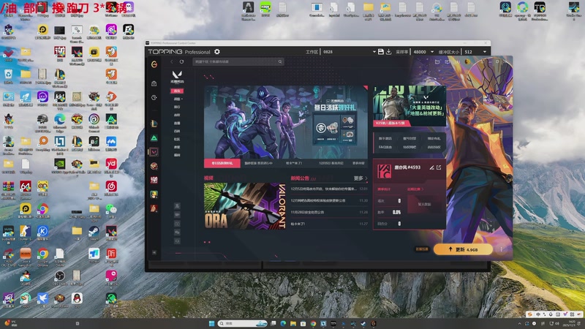Click the user avatar in launcher top bar
585x329 pixels.
[467, 61]
